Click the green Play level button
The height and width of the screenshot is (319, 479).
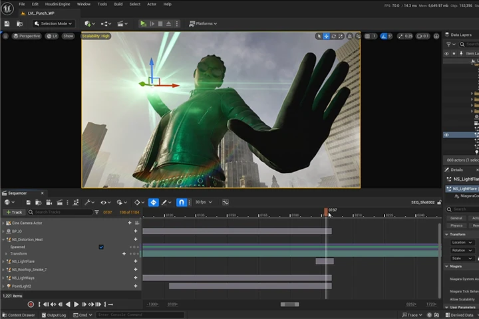(x=142, y=23)
